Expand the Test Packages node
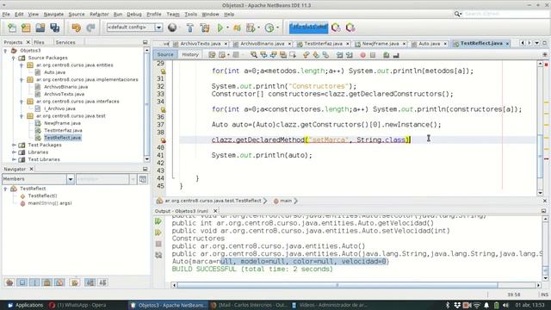Image resolution: width=551 pixels, height=310 pixels. 14,145
